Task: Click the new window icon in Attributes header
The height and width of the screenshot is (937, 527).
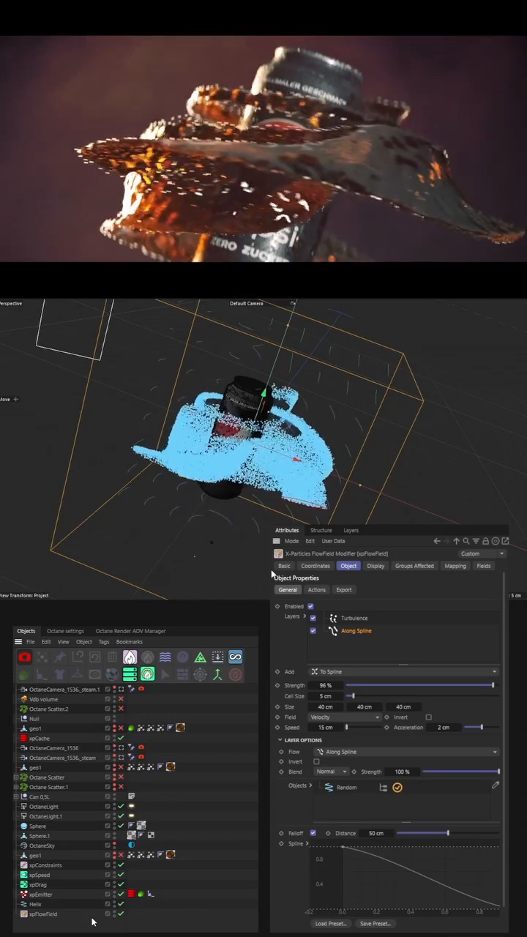Action: pos(505,541)
